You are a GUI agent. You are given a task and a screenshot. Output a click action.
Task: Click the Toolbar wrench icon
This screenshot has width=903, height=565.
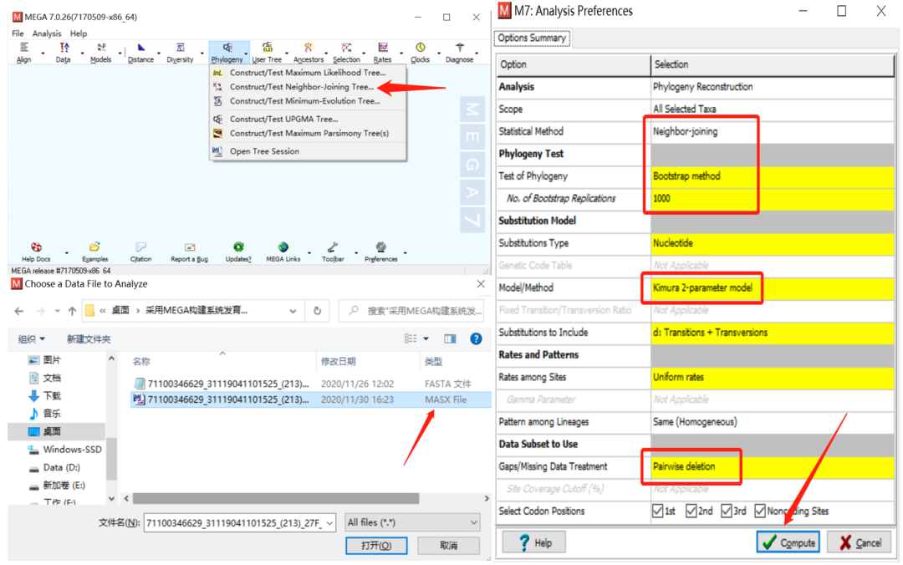(x=333, y=252)
